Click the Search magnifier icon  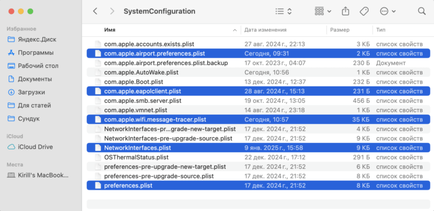point(421,12)
